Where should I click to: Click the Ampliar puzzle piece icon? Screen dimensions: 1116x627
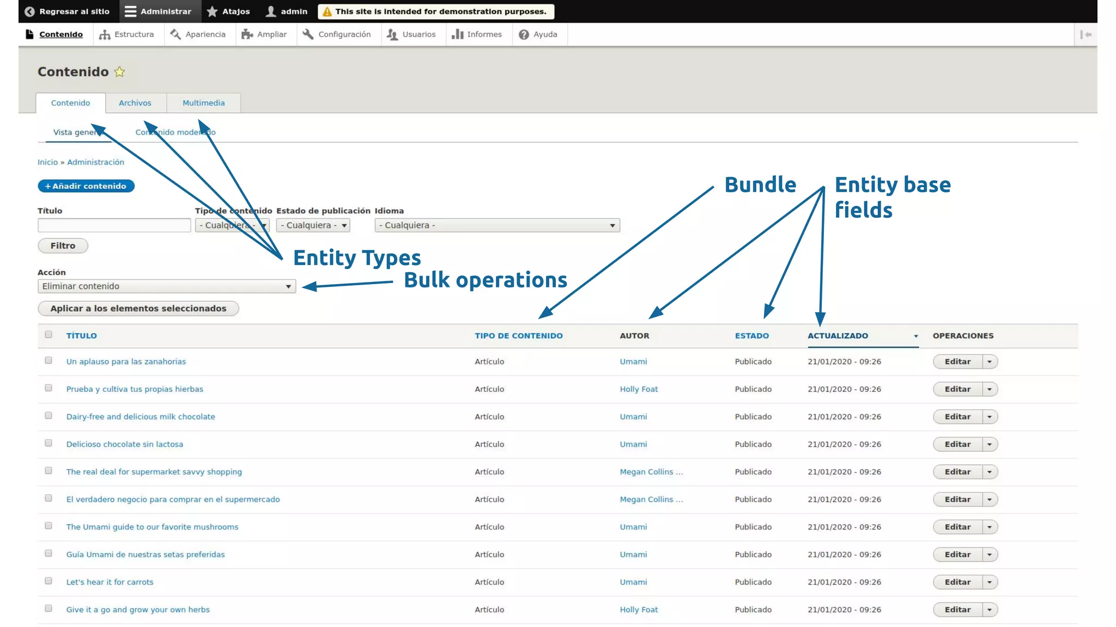[x=247, y=34]
